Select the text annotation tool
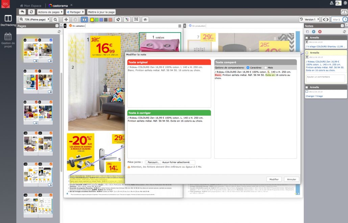The image size is (348, 223). [84, 20]
